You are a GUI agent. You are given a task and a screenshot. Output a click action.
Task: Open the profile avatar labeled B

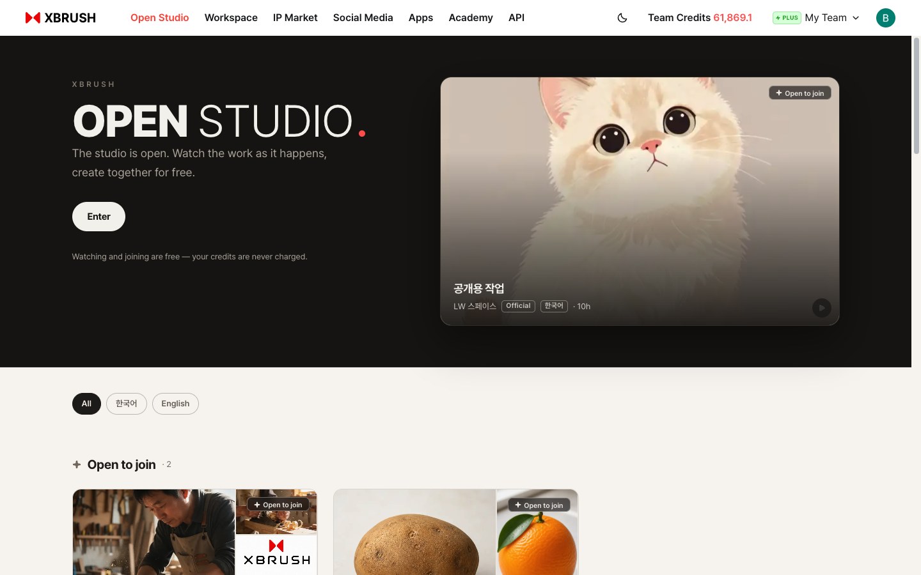[x=885, y=18]
